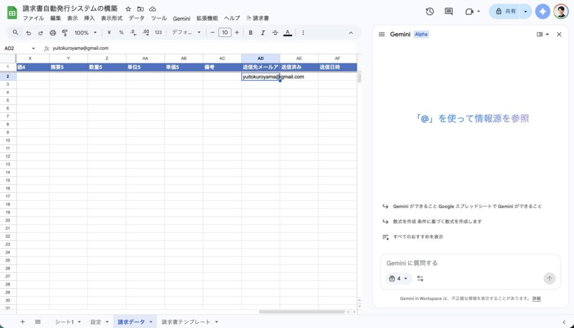Screen dimensions: 574x328
Task: Open the comments icon in header
Action: click(x=448, y=11)
